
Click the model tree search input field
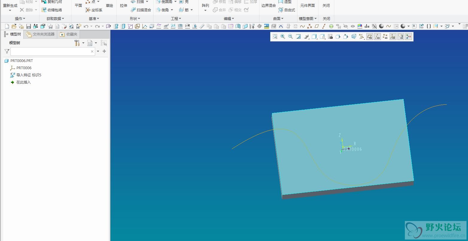pyautogui.click(x=53, y=51)
